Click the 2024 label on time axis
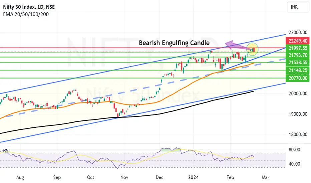The image size is (311, 183). [194, 177]
